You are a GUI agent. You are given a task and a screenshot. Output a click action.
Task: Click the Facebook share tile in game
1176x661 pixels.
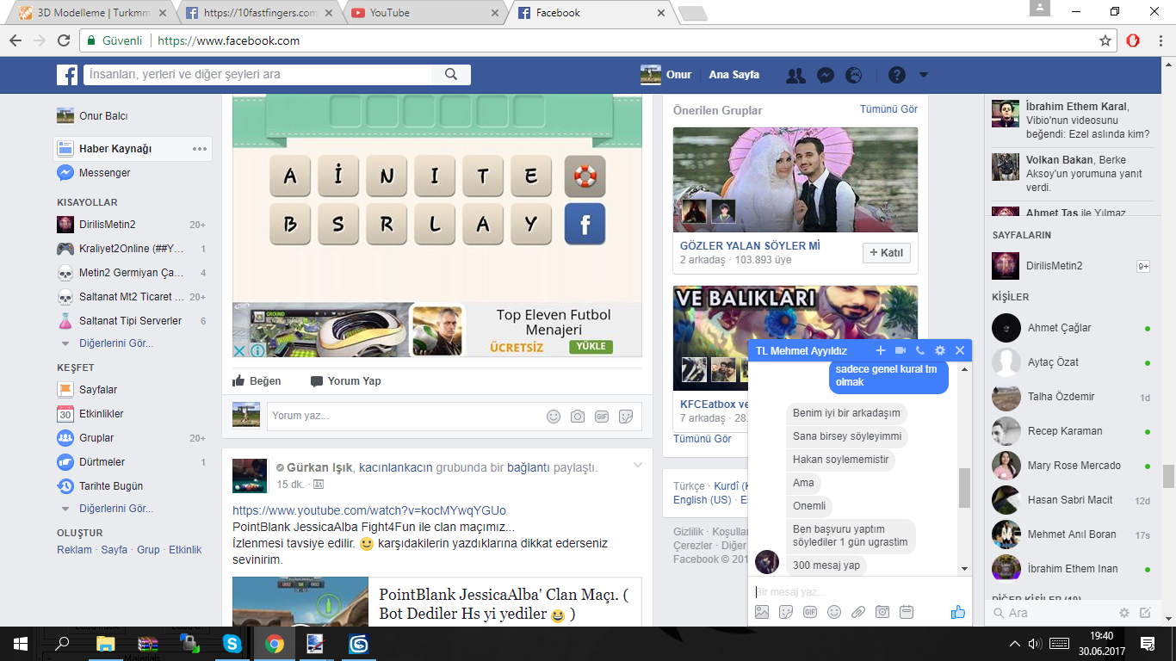coord(585,225)
